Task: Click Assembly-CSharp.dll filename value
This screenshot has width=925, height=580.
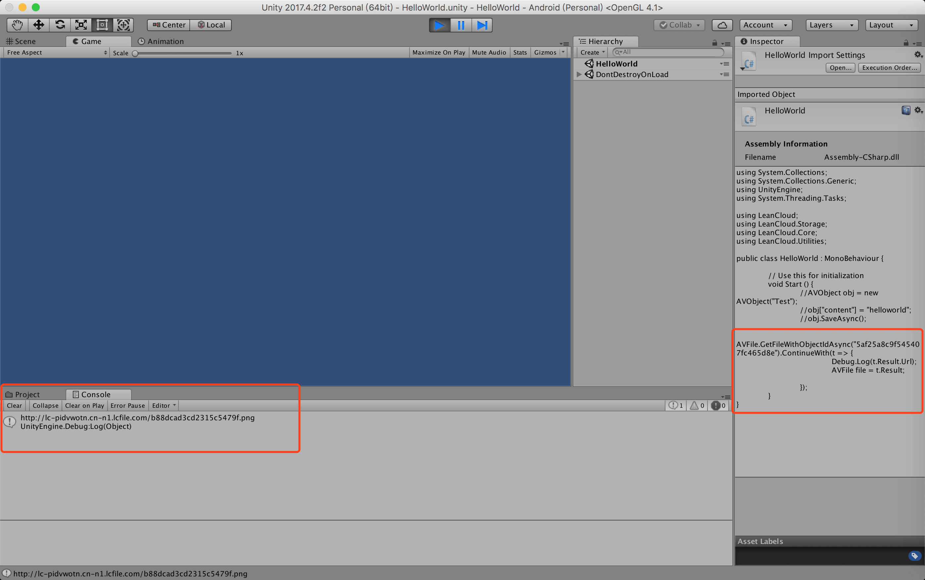Action: tap(861, 157)
